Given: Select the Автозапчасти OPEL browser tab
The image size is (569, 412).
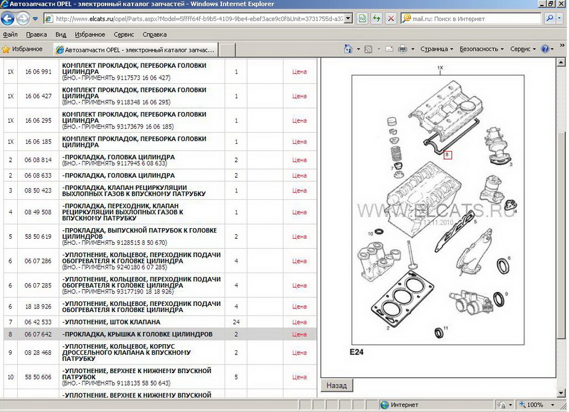Looking at the screenshot, I should 136,50.
